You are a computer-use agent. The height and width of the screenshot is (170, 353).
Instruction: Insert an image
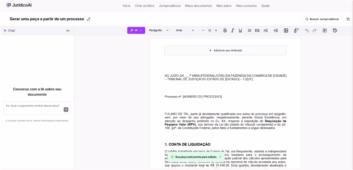point(286,30)
